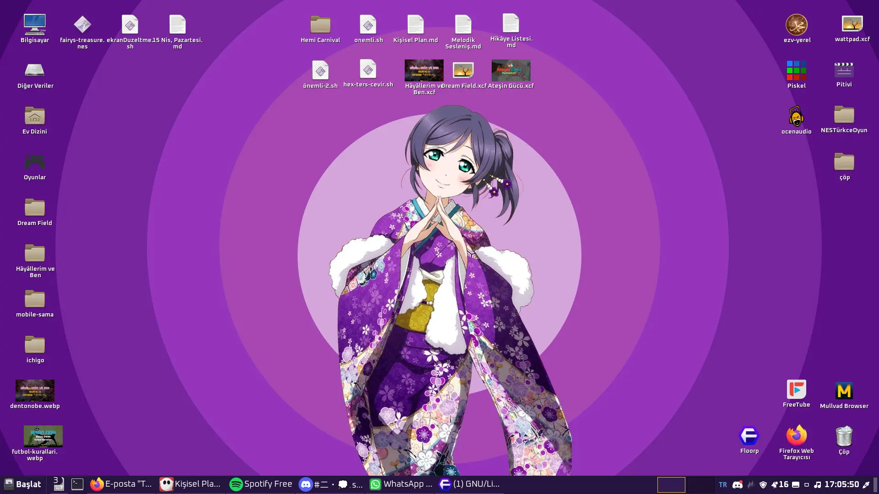Screen dimensions: 879x494
Task: Select the Melodik Sesleniş.md file icon
Action: click(x=463, y=25)
